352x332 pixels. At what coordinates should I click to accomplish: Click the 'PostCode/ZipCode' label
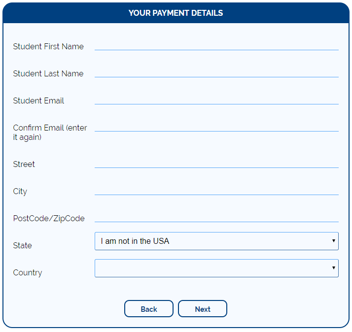(x=49, y=219)
